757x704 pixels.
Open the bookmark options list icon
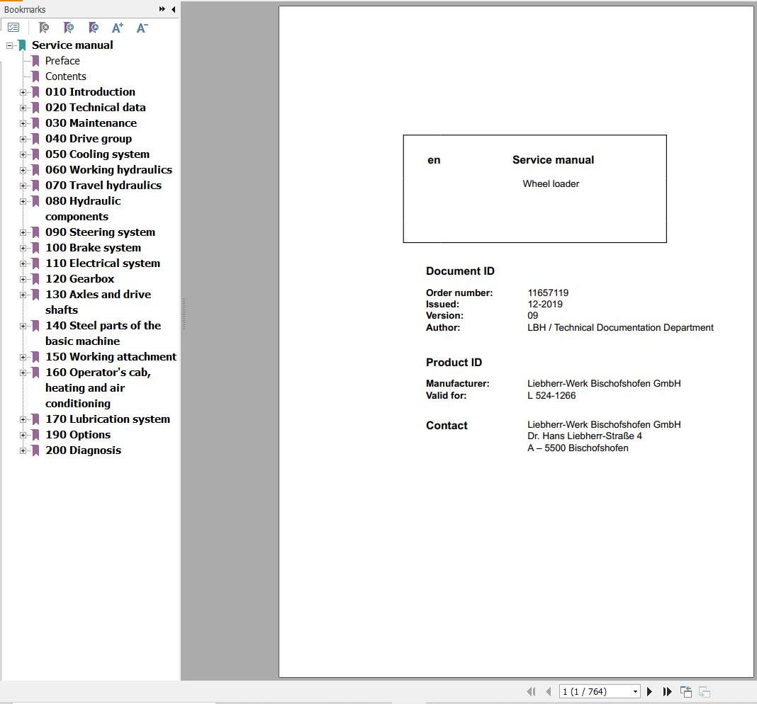click(x=13, y=28)
